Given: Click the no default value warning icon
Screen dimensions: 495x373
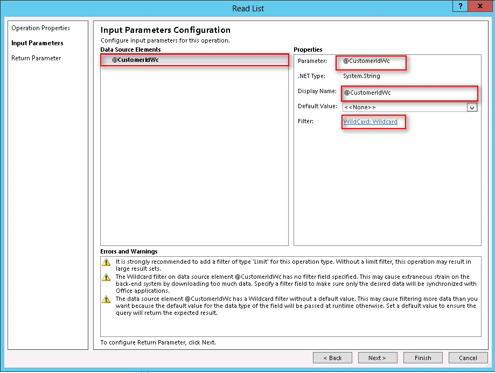Looking at the screenshot, I should [x=107, y=299].
